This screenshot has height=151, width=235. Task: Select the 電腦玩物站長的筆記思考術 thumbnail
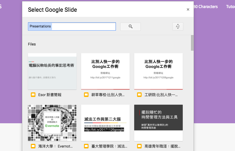pyautogui.click(x=52, y=71)
